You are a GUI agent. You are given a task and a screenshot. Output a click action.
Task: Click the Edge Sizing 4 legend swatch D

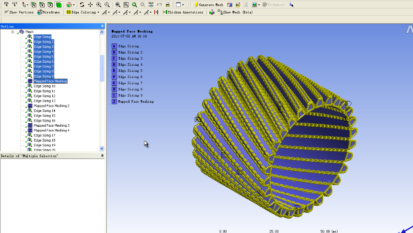pos(114,64)
